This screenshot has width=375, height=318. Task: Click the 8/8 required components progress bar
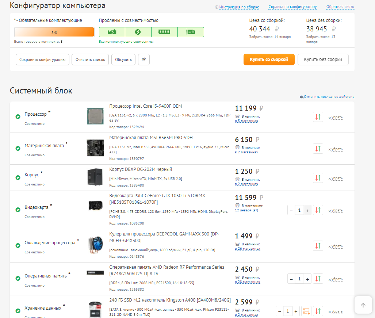pos(54,32)
